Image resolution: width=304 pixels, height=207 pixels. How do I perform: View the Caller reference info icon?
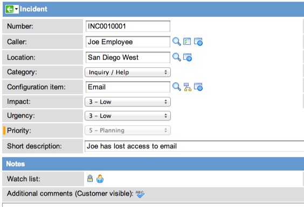click(x=198, y=41)
